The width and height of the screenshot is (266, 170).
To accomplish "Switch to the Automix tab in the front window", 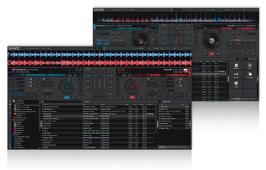I will (x=175, y=147).
